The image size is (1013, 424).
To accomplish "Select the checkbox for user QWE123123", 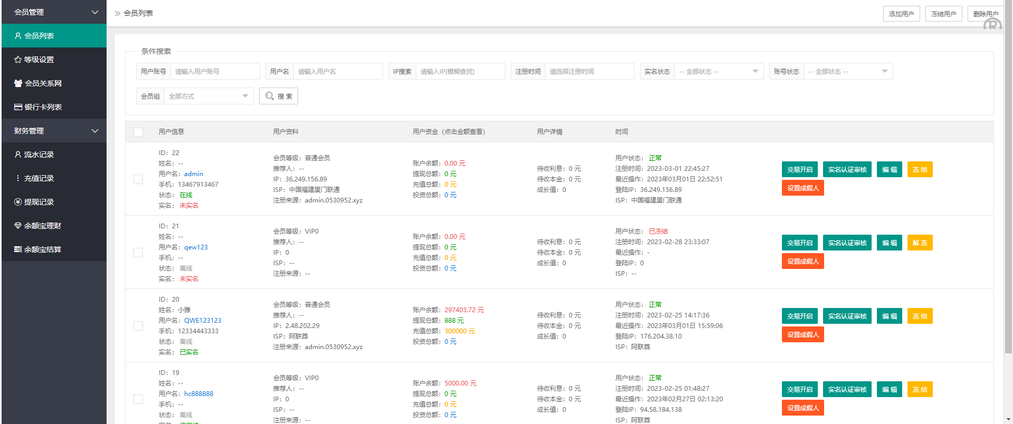I will coord(138,326).
